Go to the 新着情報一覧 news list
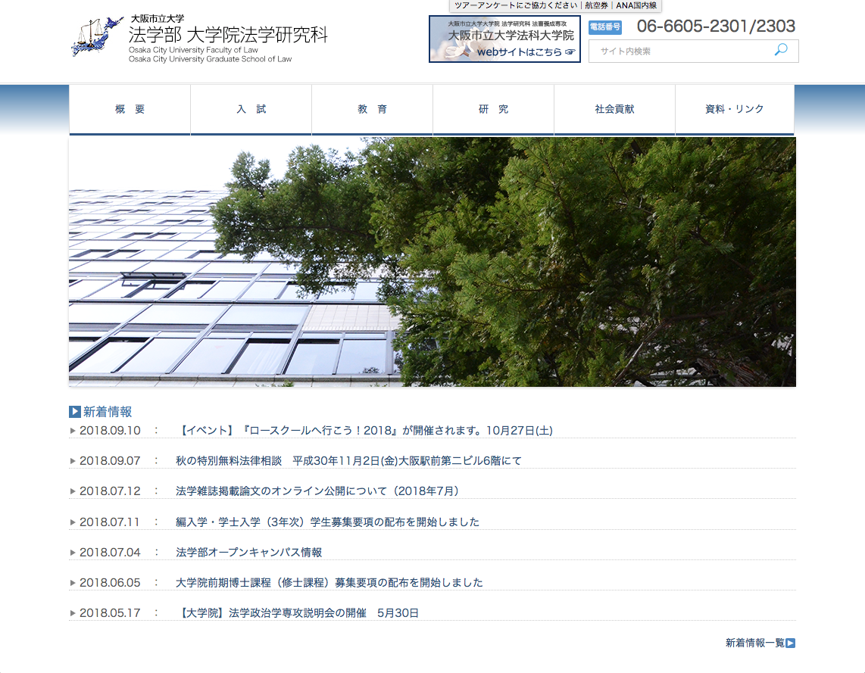The width and height of the screenshot is (865, 673). [x=754, y=643]
